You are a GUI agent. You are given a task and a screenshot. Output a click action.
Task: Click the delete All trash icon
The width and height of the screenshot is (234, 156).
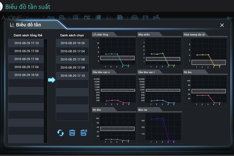[84, 132]
